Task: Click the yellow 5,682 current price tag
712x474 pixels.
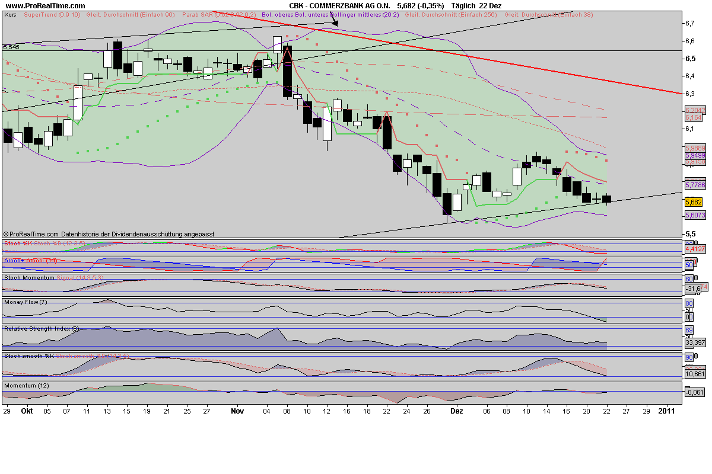Action: 694,201
